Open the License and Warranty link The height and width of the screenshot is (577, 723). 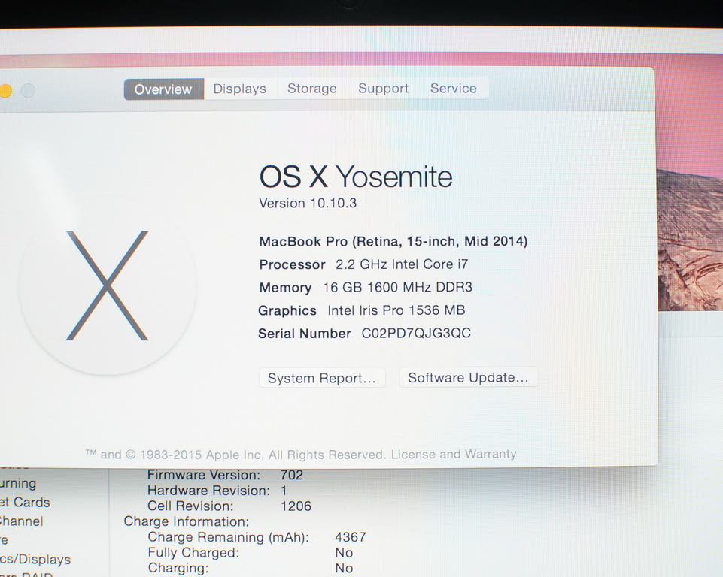(x=454, y=454)
